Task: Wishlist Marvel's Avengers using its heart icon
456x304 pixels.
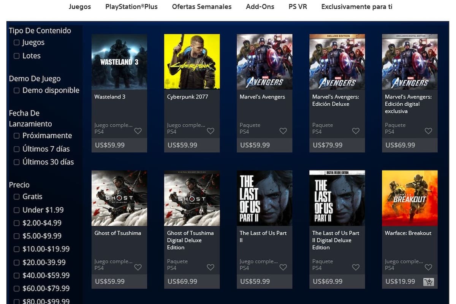Action: (283, 131)
